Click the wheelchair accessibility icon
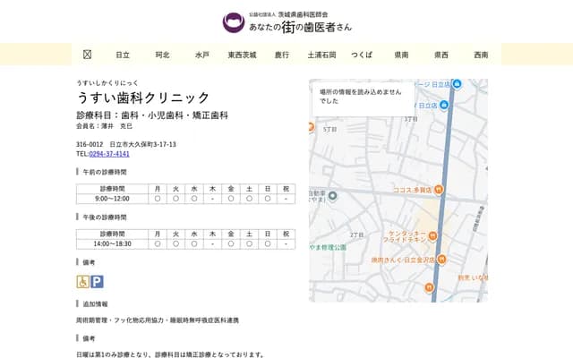Viewport: 573px width, 358px height. point(82,281)
